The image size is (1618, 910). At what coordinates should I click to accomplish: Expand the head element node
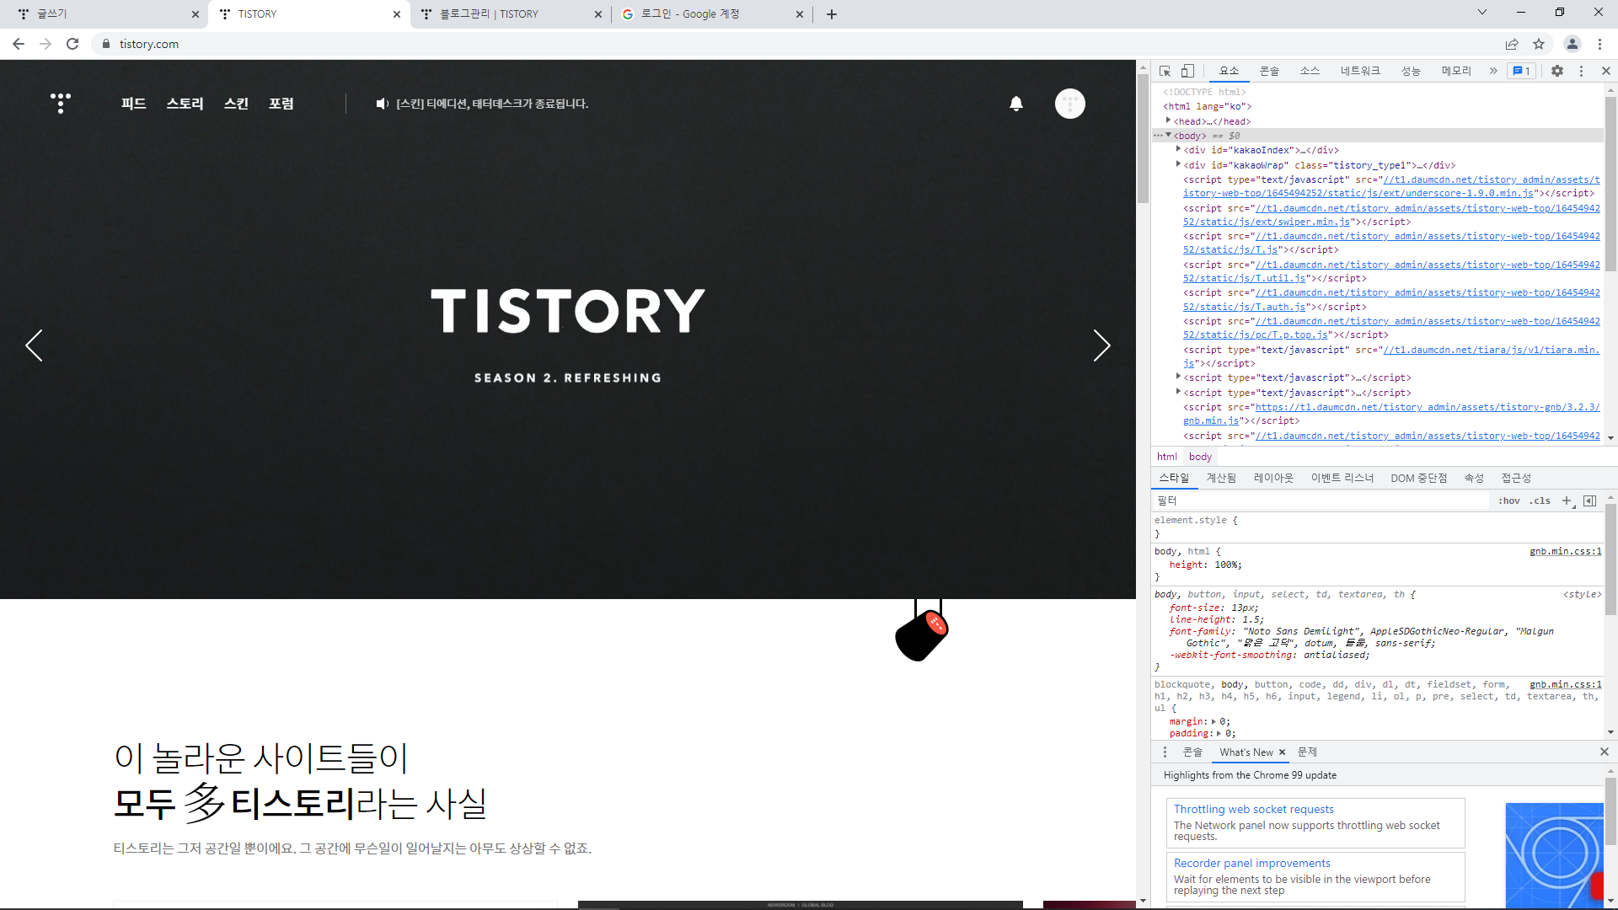pos(1168,120)
